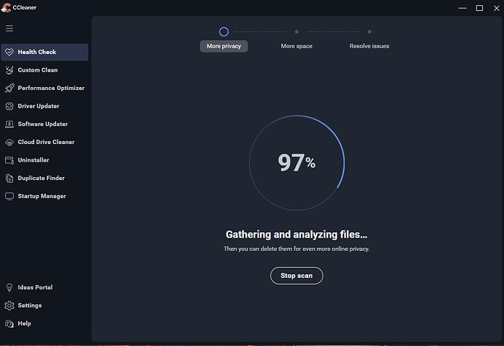This screenshot has height=346, width=504.
Task: Click the 97% circular progress indicator
Action: click(x=296, y=162)
